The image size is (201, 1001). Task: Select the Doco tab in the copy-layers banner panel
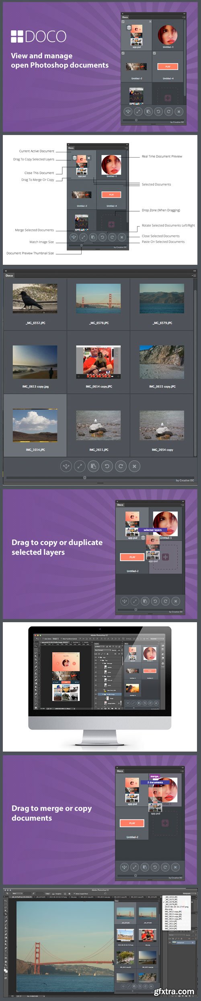[x=120, y=505]
